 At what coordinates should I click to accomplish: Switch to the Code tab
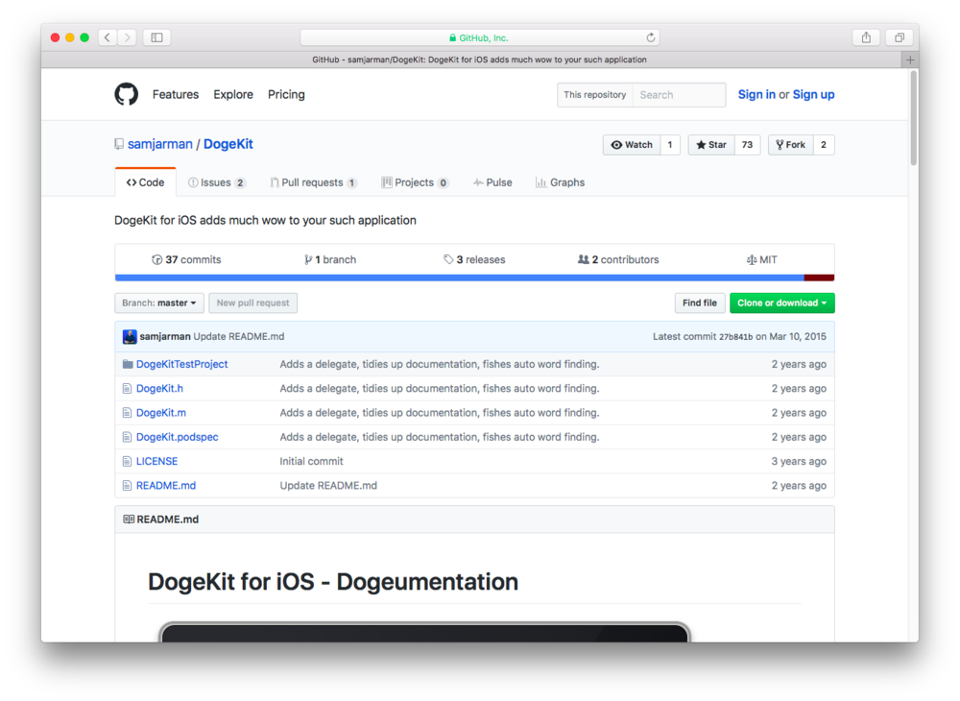point(146,182)
